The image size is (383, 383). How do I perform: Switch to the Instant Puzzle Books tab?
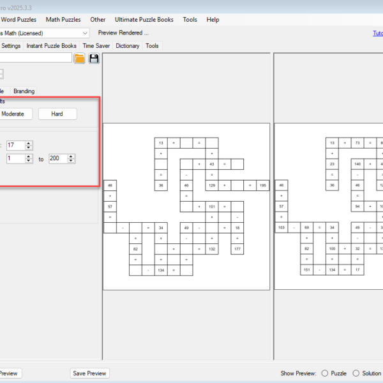[x=51, y=46]
